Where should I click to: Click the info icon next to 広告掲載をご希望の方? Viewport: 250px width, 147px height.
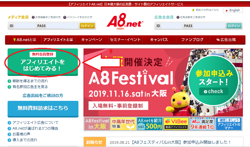point(33,17)
